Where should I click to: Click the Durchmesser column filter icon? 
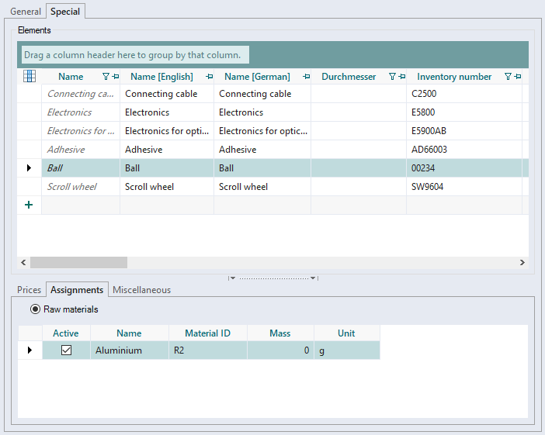[x=391, y=77]
